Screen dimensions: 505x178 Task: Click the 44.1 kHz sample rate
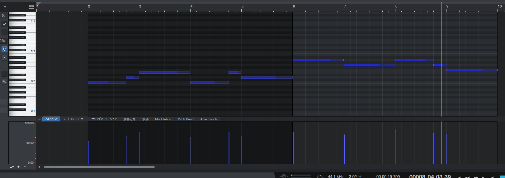(x=336, y=176)
